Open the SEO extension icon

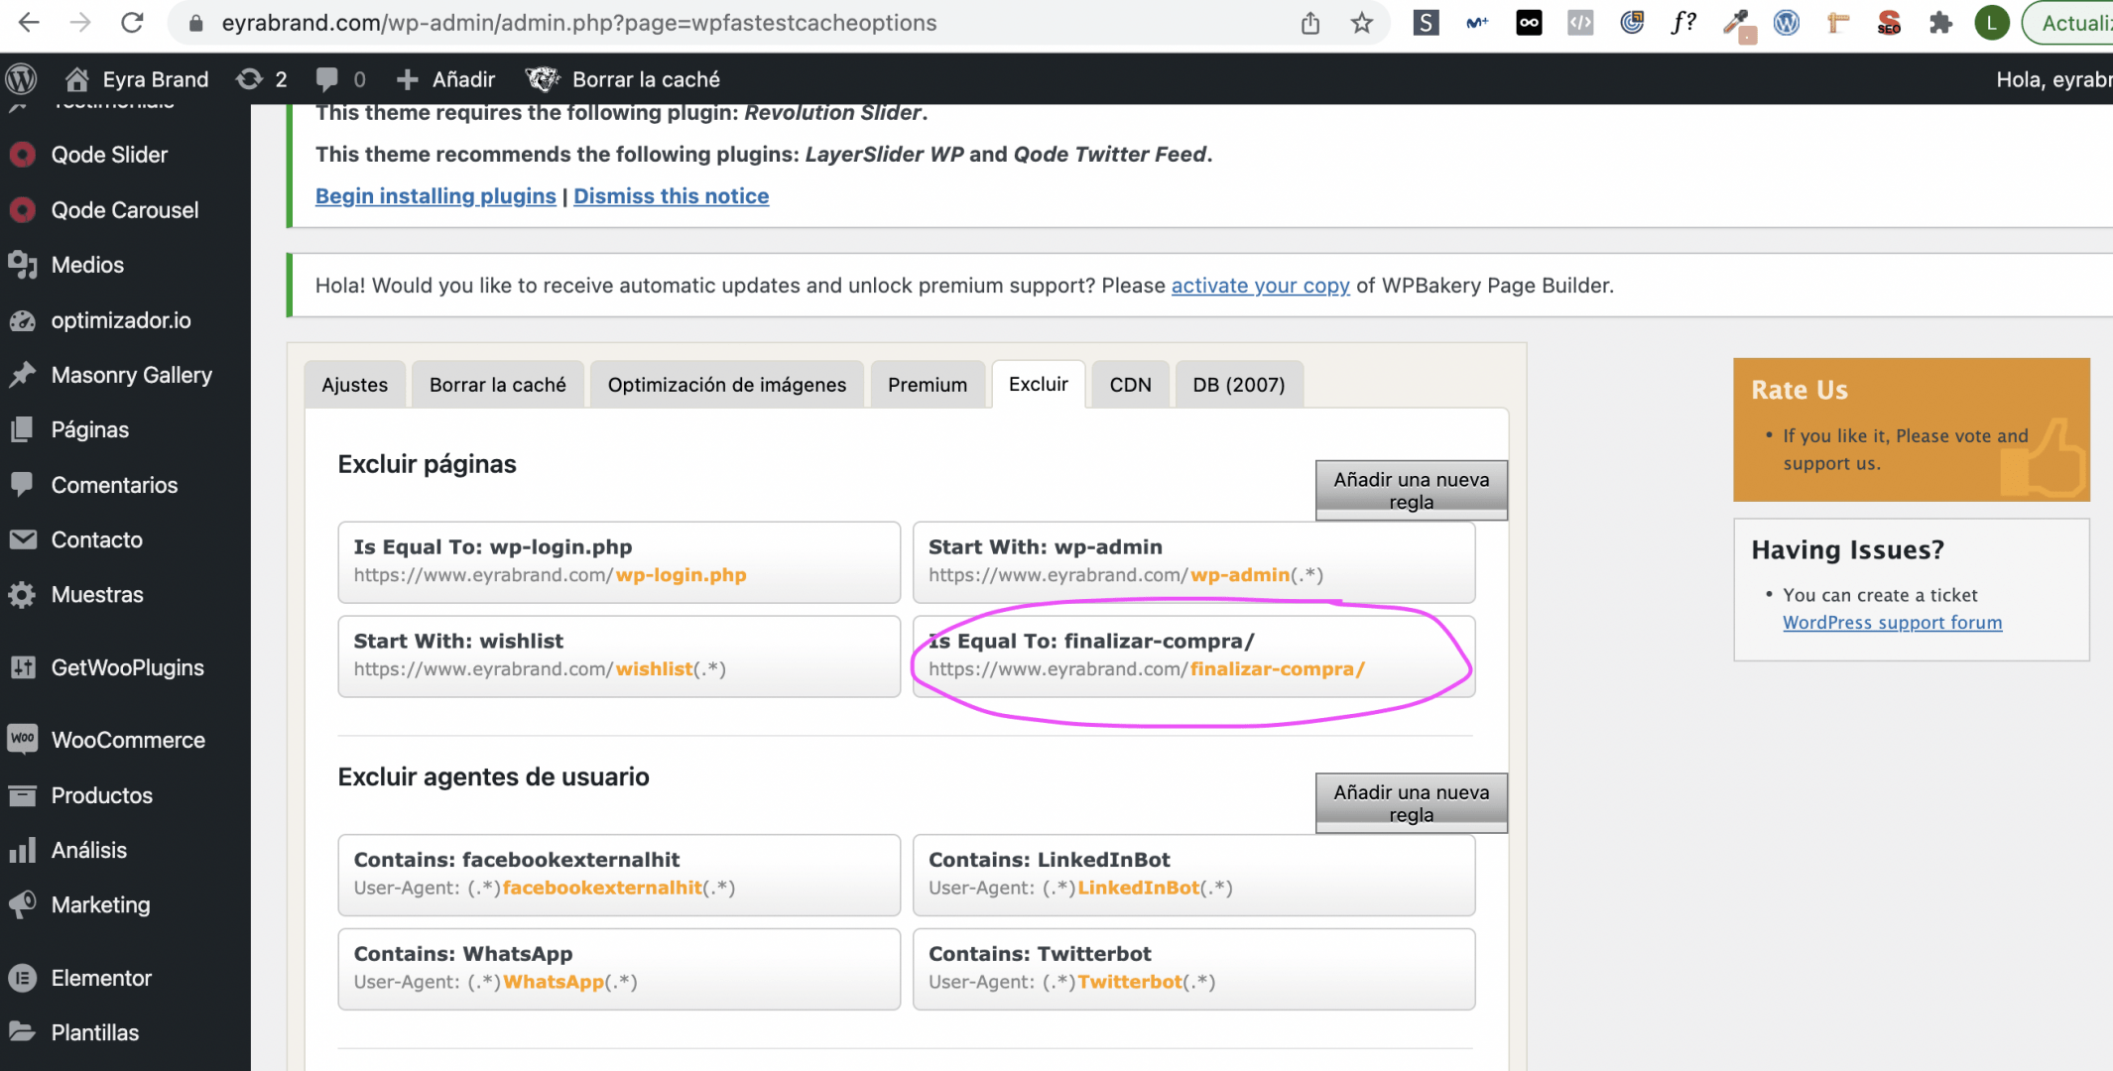(x=1889, y=23)
